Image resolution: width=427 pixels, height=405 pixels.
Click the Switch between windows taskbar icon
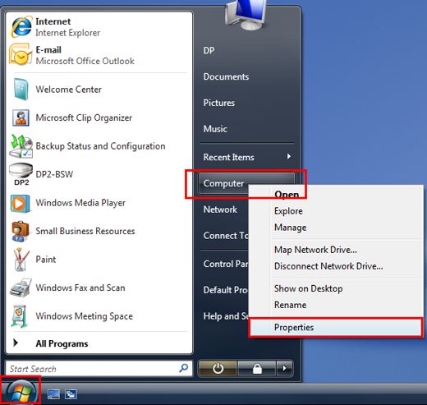[x=71, y=394]
